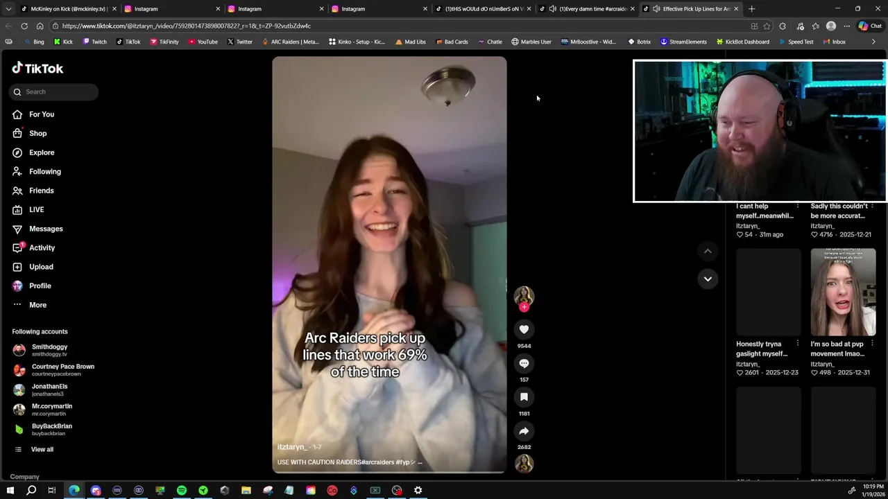Open 'I'm so bad at pvp' video thumbnail
Image resolution: width=888 pixels, height=499 pixels.
tap(843, 292)
